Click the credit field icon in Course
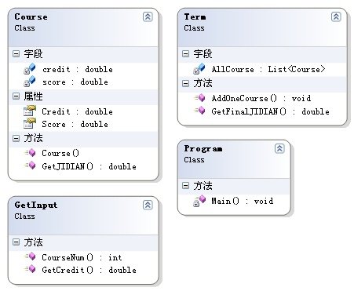The image size is (354, 291). pos(30,69)
